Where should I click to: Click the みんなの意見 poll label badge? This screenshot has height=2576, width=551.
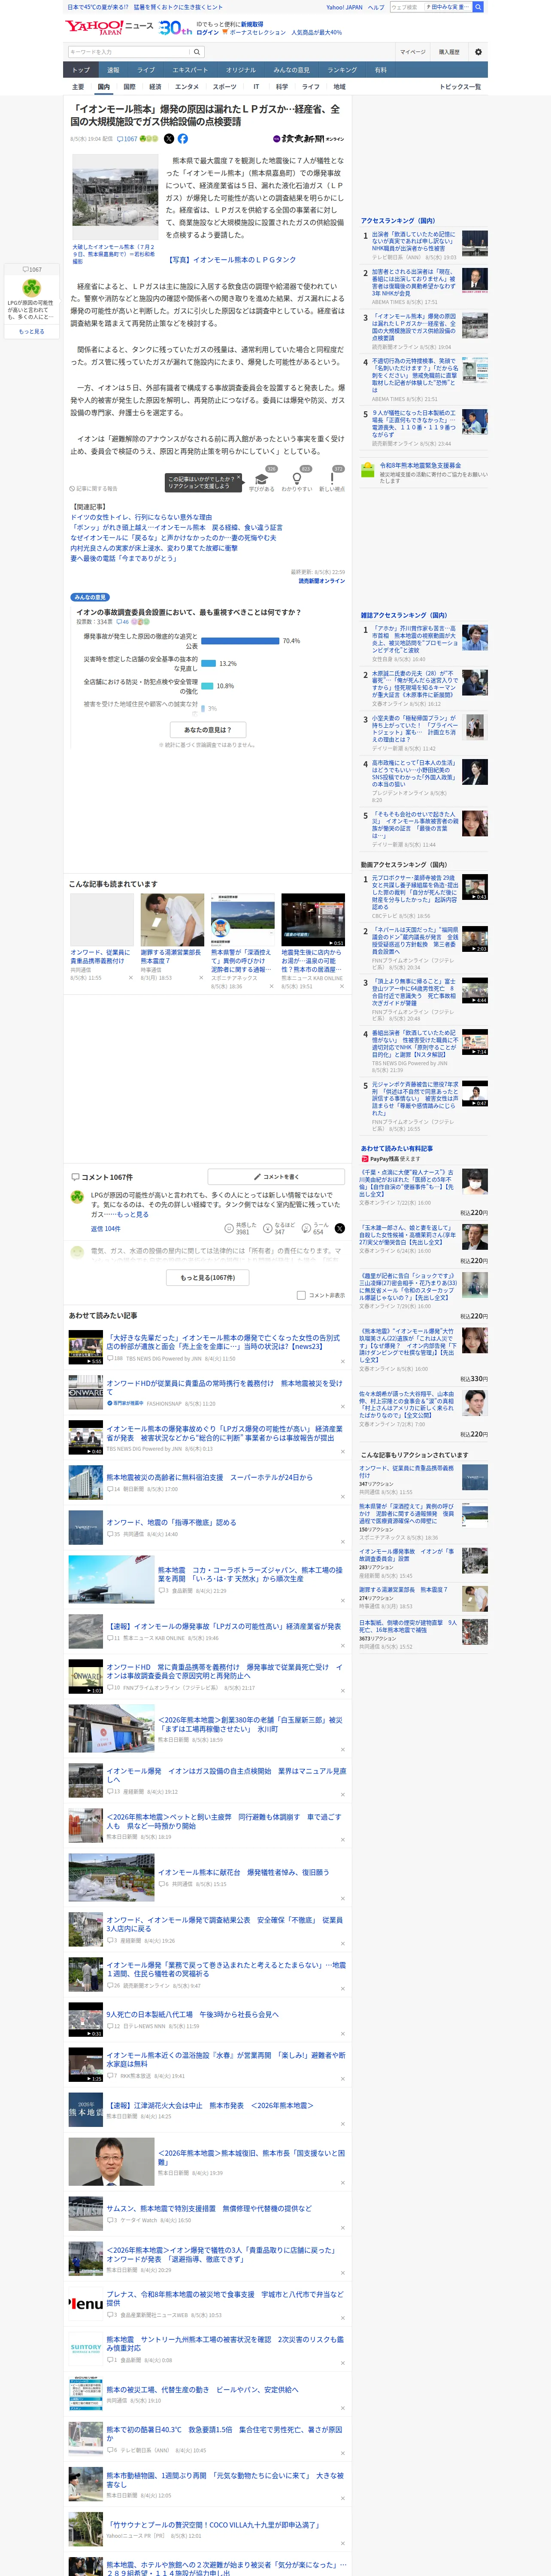90,597
